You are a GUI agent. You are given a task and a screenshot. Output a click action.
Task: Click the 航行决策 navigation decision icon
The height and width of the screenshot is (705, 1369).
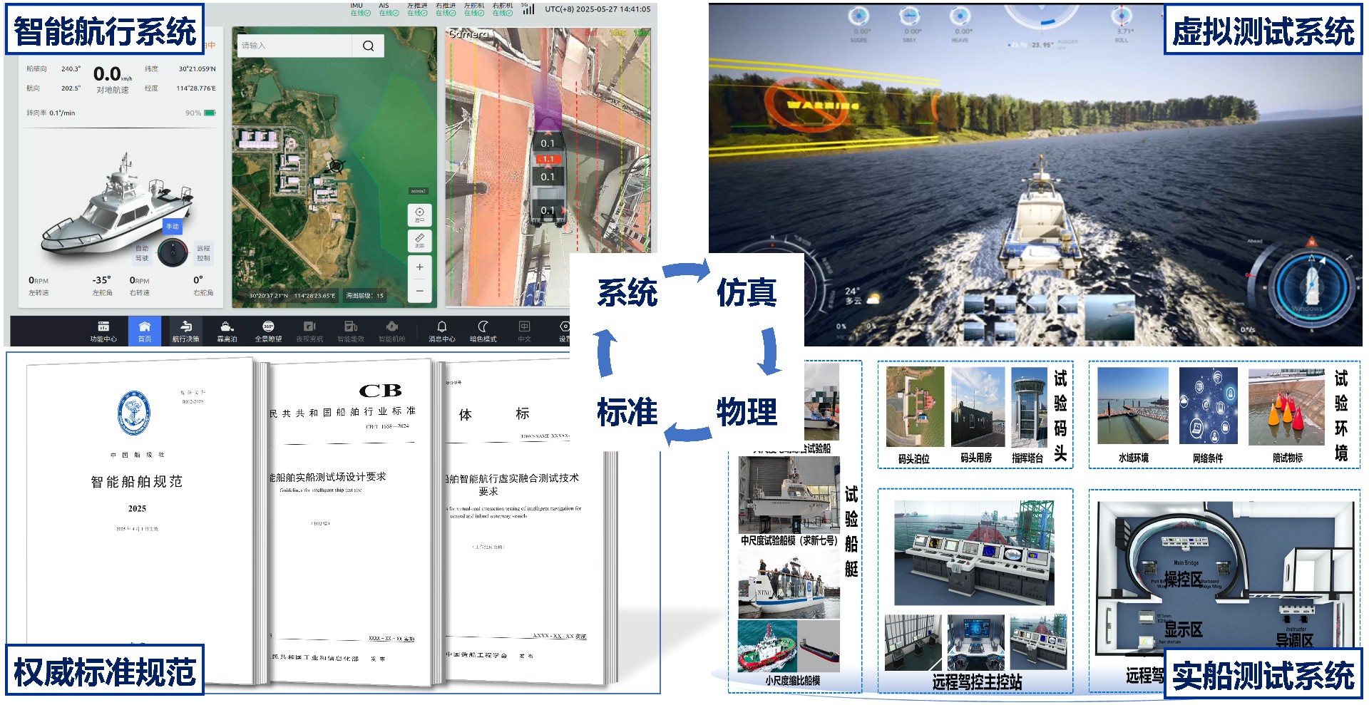point(185,330)
